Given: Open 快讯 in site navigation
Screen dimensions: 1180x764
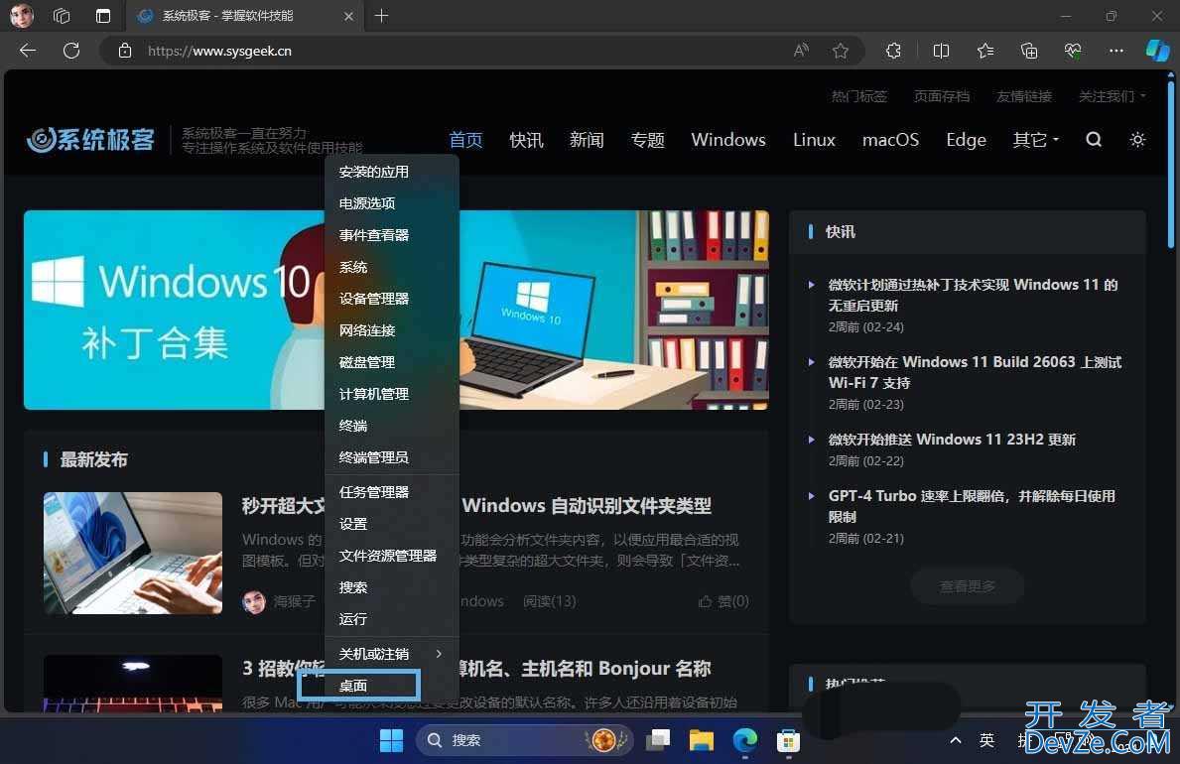Looking at the screenshot, I should tap(525, 139).
